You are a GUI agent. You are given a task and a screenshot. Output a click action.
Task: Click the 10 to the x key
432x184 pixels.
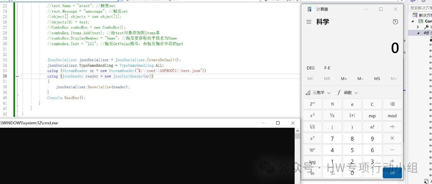coord(313,150)
